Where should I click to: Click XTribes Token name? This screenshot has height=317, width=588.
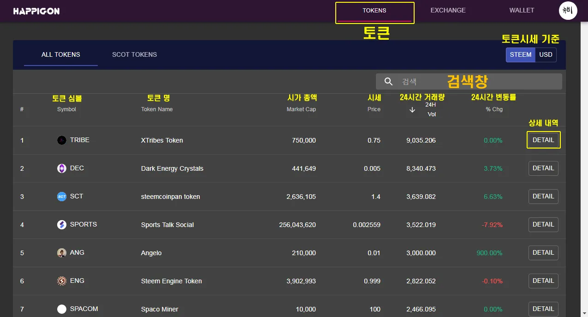point(162,140)
